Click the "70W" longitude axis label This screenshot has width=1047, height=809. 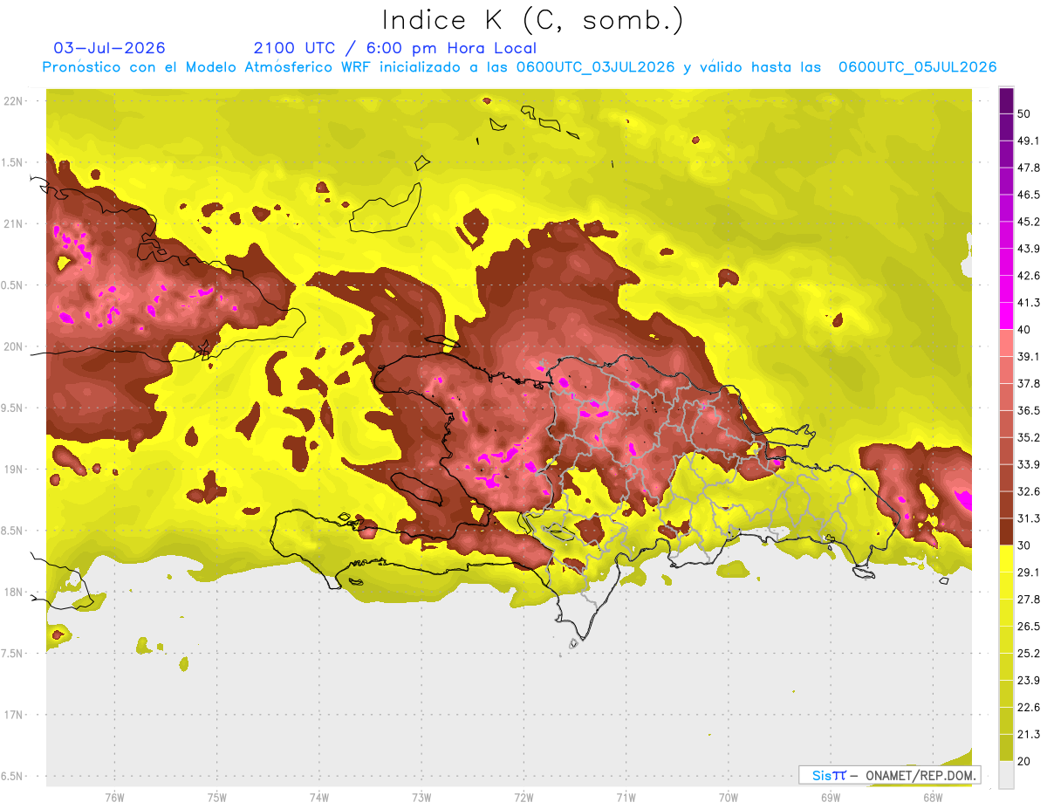click(729, 797)
